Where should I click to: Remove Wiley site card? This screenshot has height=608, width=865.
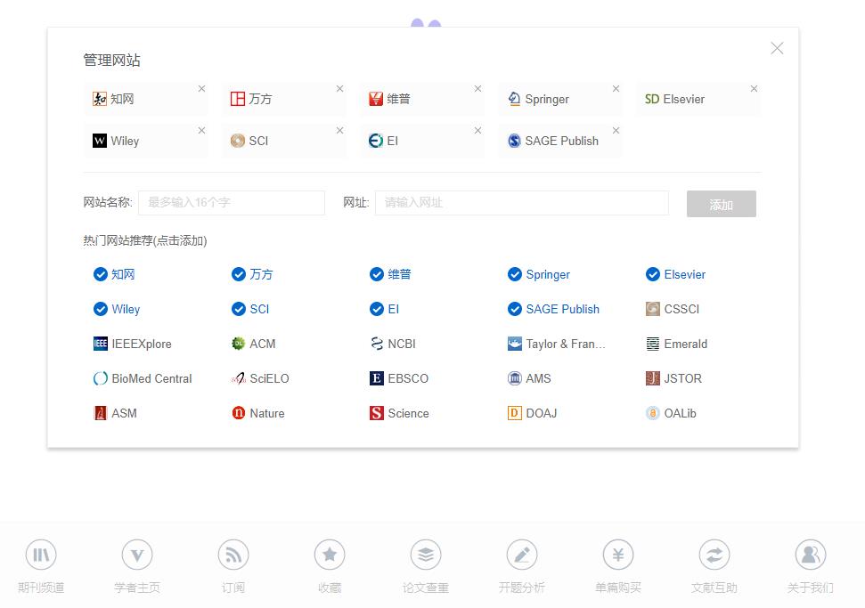pos(202,131)
